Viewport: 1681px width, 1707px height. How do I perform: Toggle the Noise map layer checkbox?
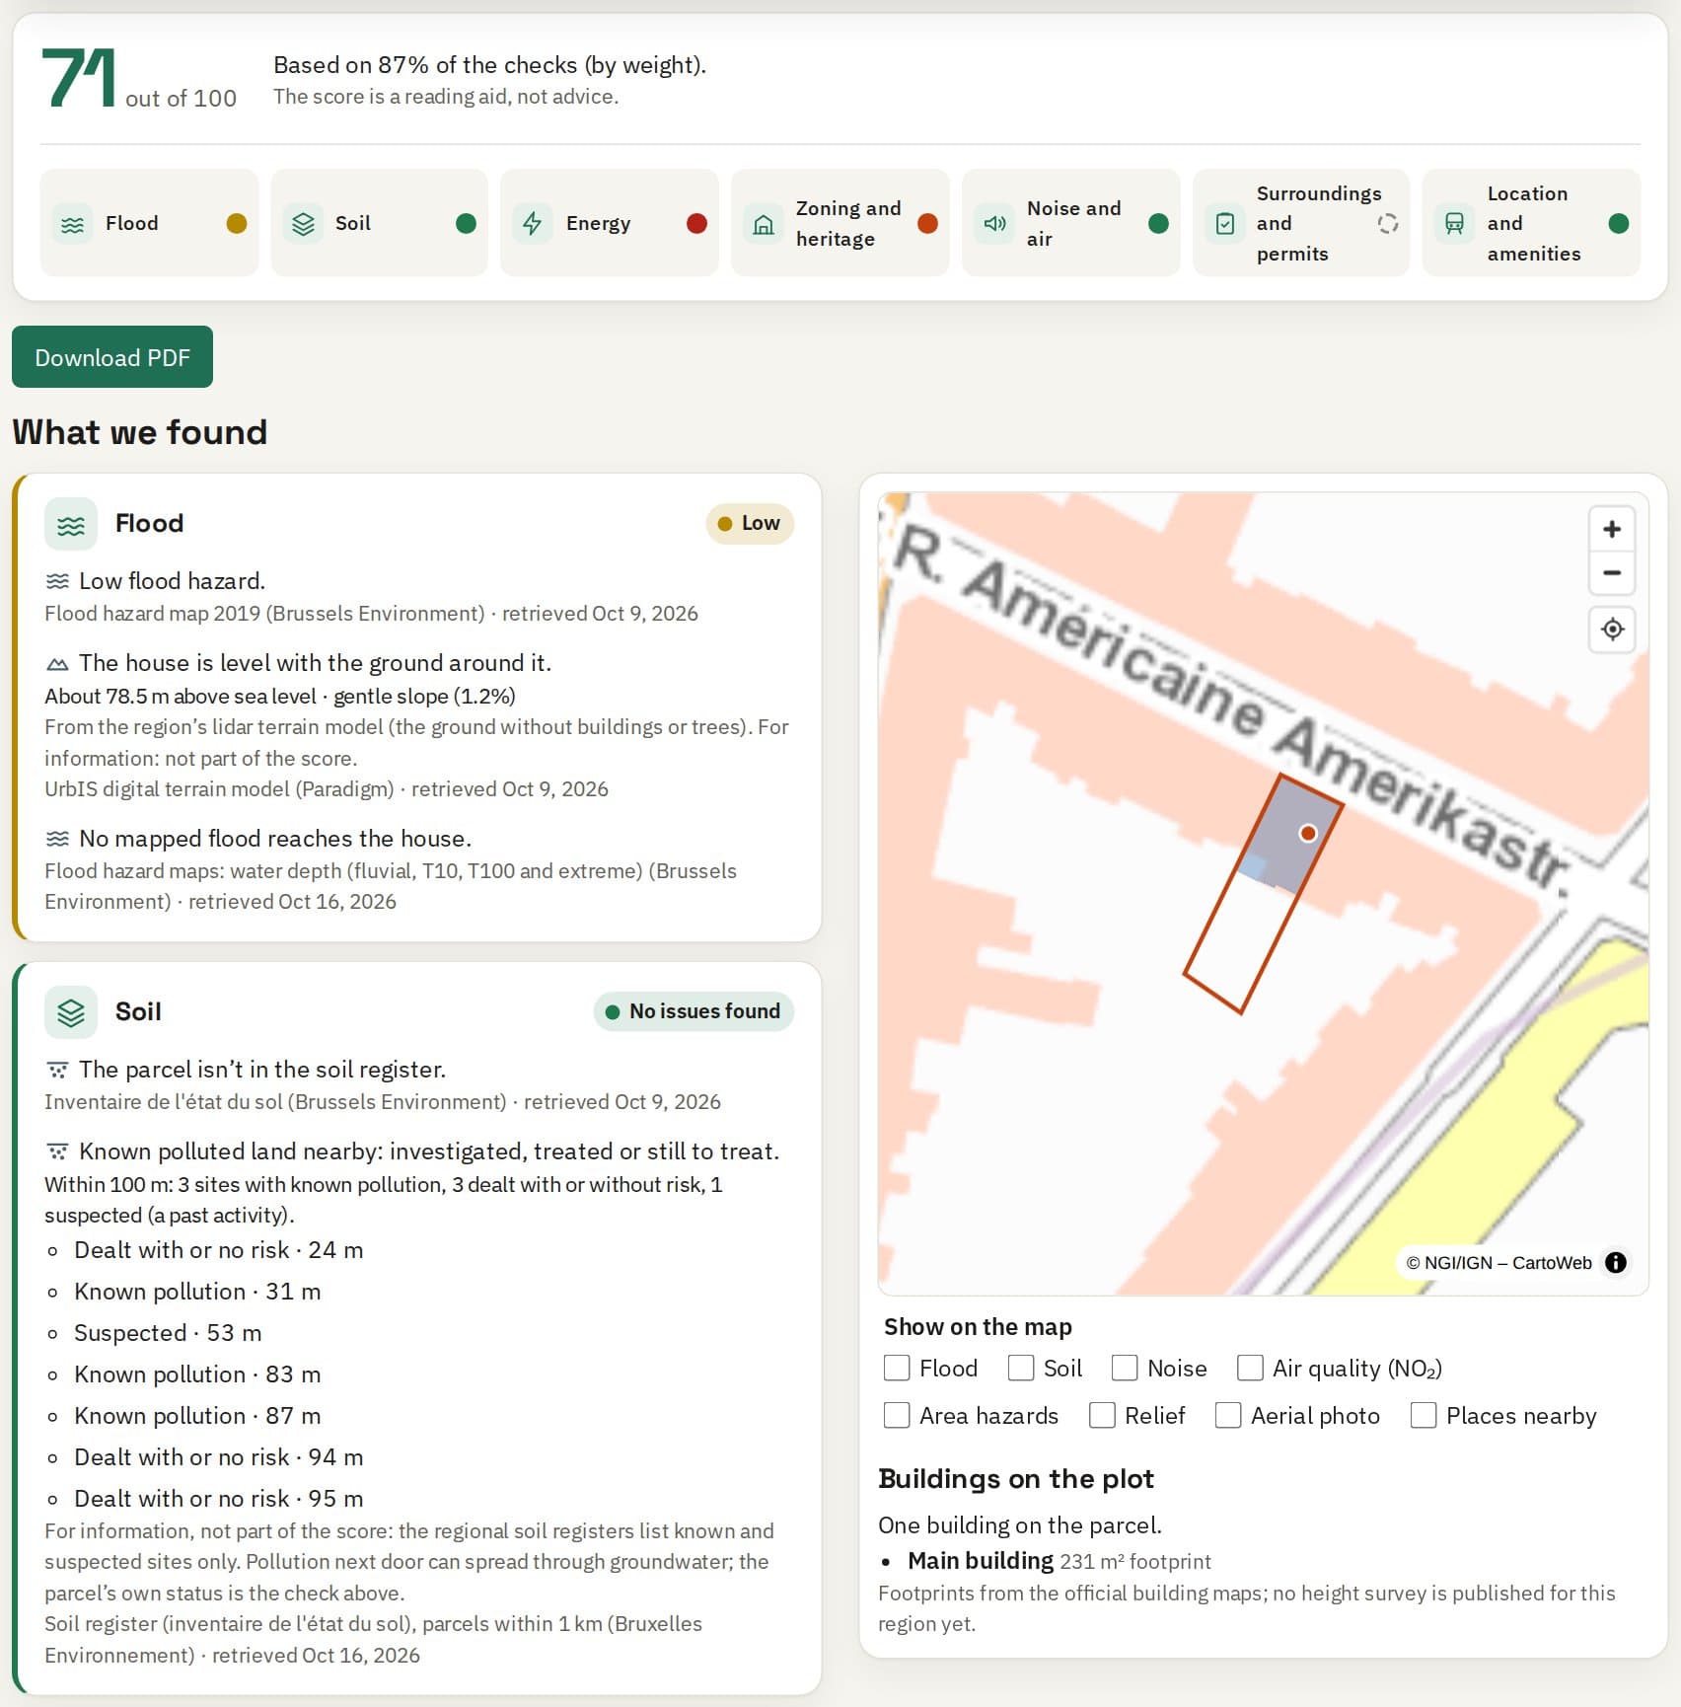click(1125, 1368)
